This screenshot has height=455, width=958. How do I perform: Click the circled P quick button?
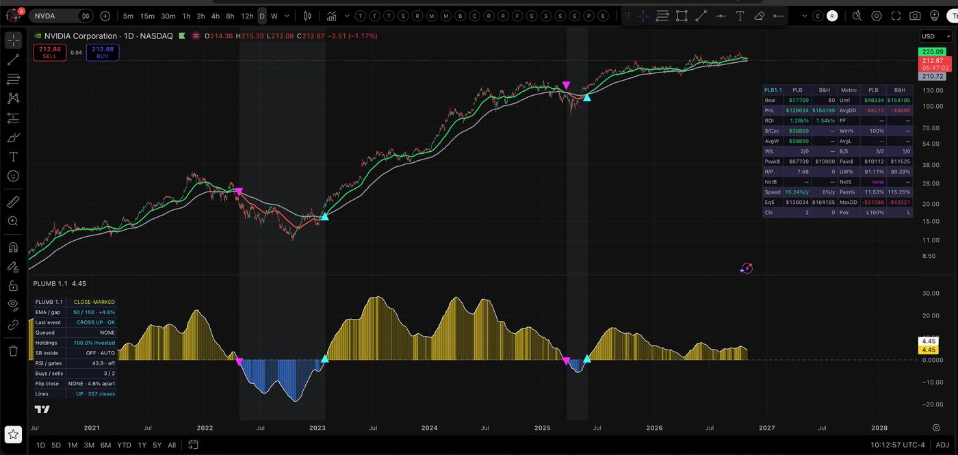pos(588,16)
